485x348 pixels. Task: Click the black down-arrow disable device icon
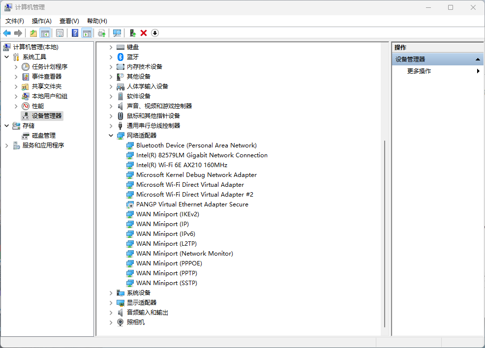point(155,33)
